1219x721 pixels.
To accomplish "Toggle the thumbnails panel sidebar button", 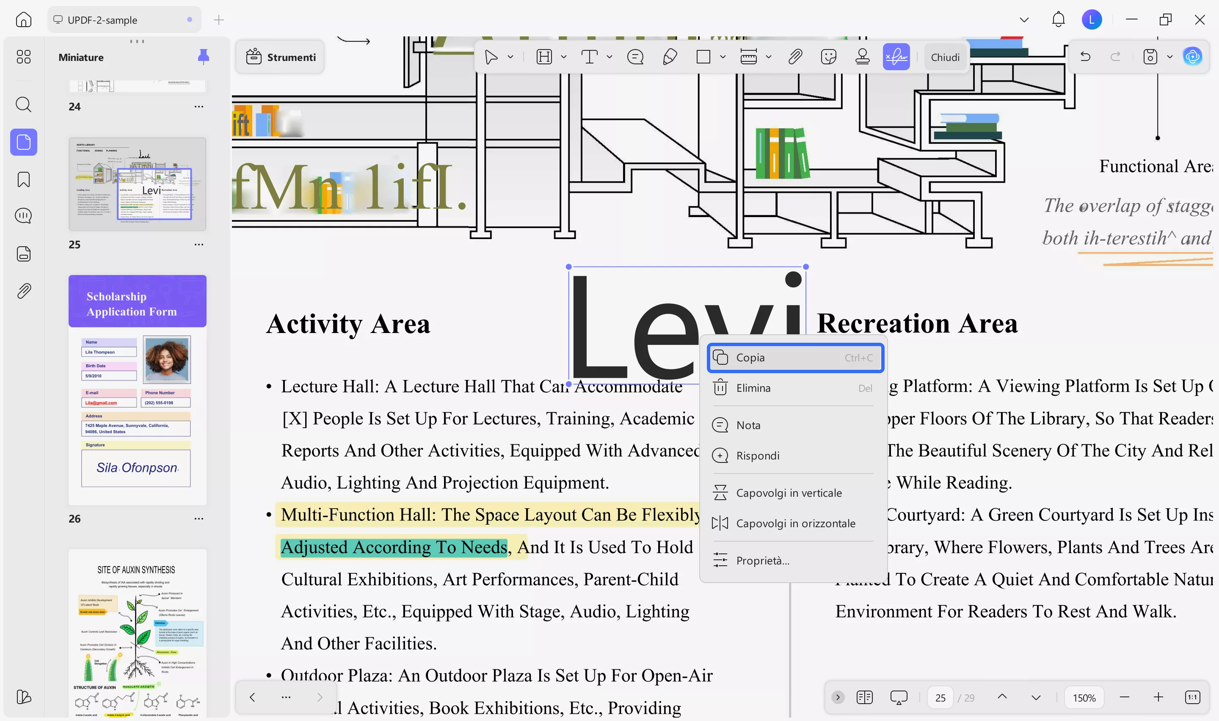I will click(x=23, y=142).
